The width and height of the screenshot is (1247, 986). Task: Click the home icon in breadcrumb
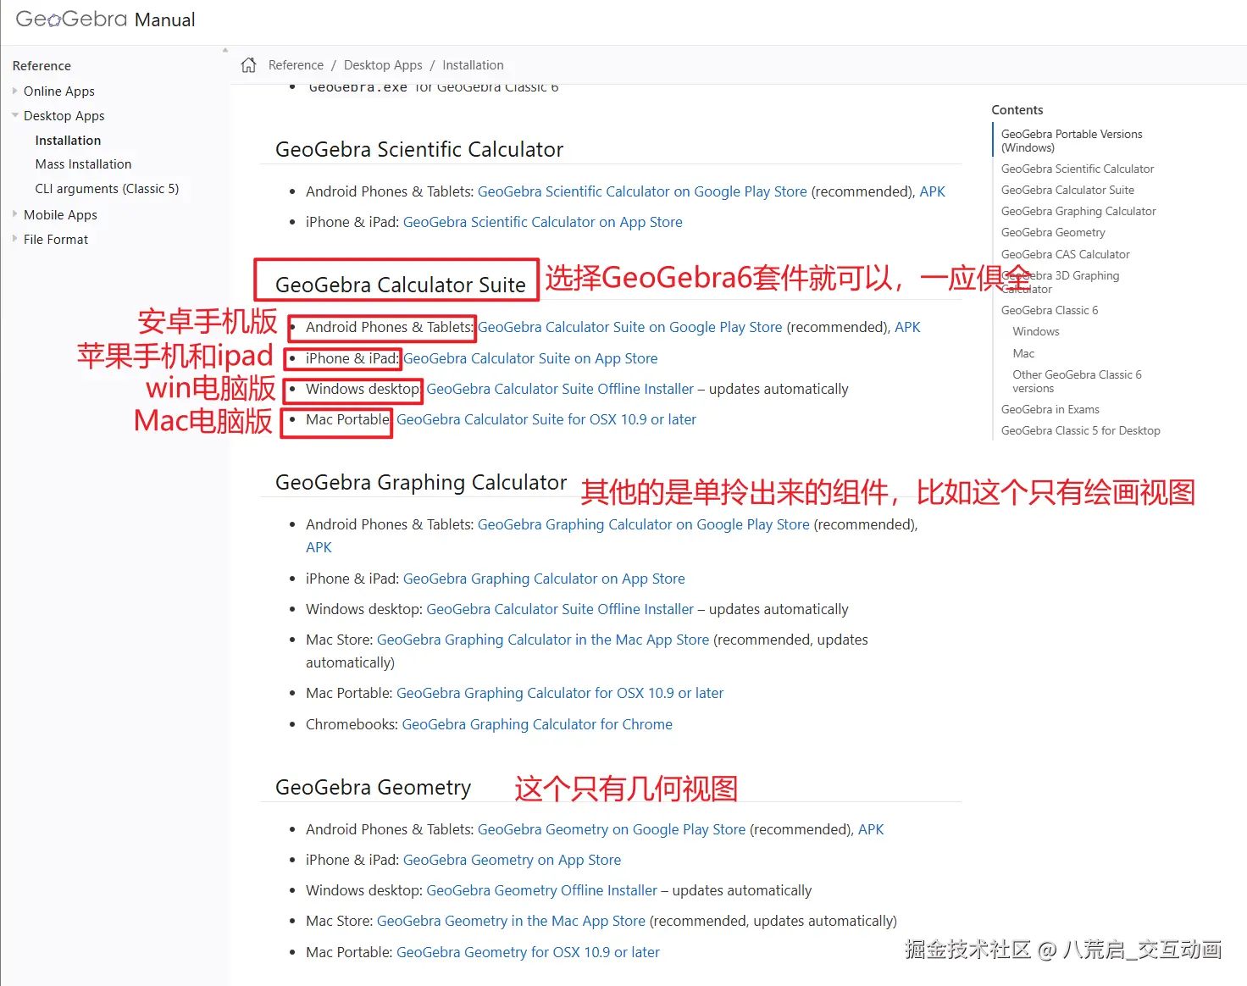(248, 65)
